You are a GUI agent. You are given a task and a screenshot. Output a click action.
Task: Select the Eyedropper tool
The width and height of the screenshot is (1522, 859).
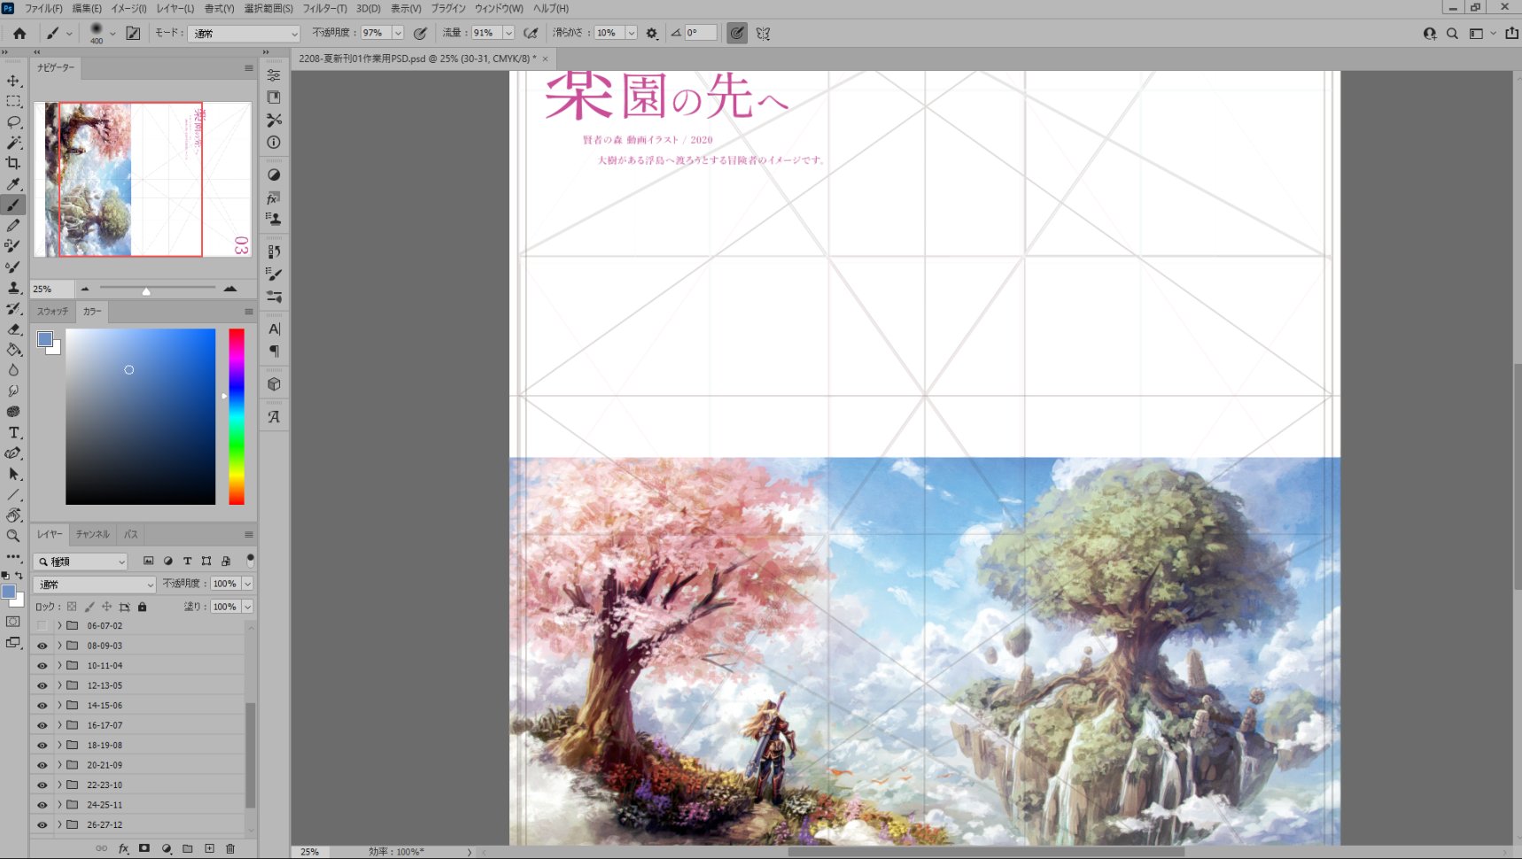pos(13,184)
